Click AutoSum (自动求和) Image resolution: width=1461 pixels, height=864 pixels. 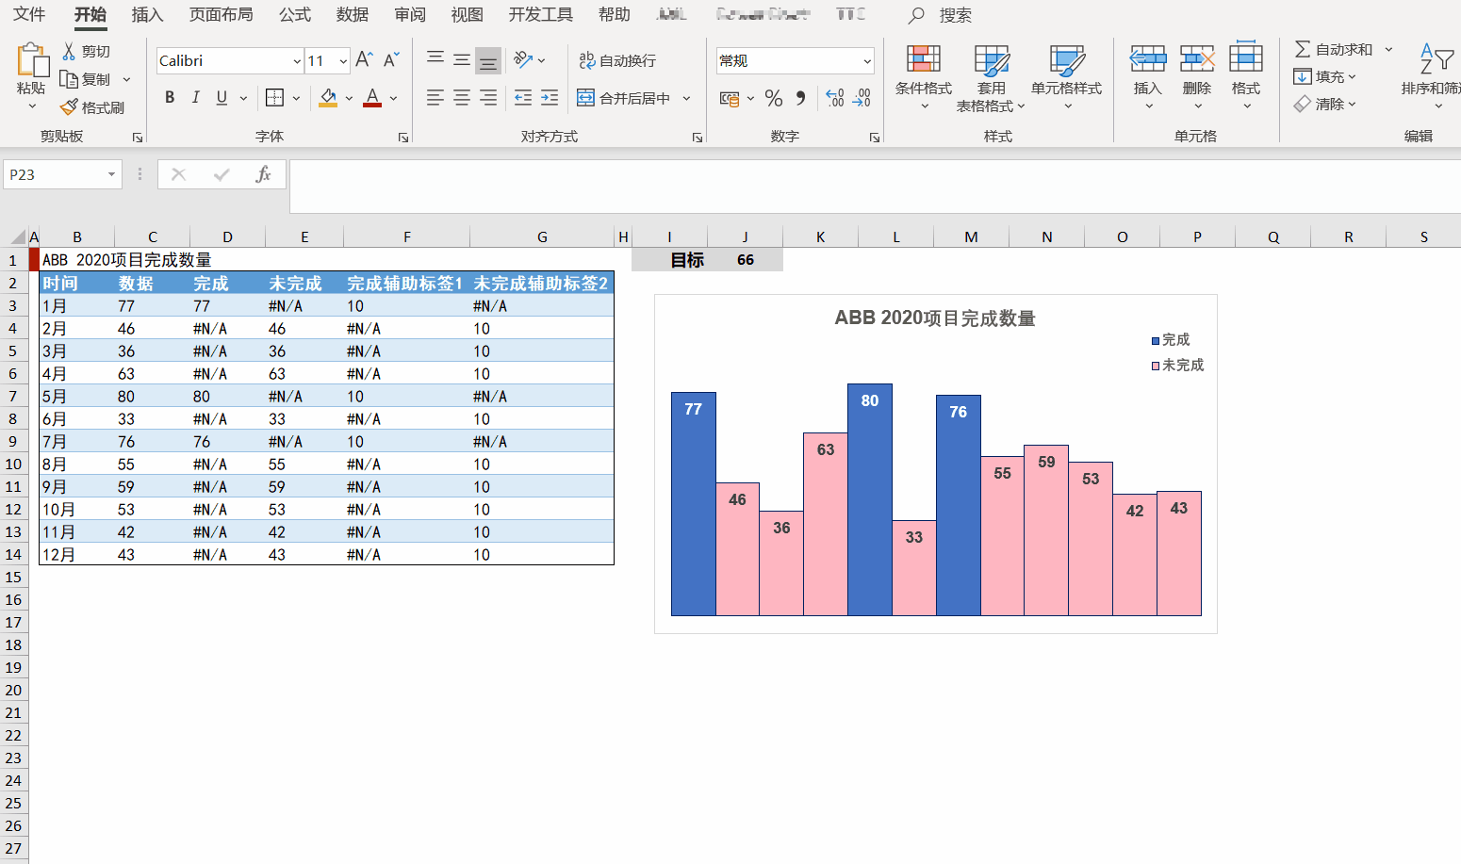coord(1334,49)
